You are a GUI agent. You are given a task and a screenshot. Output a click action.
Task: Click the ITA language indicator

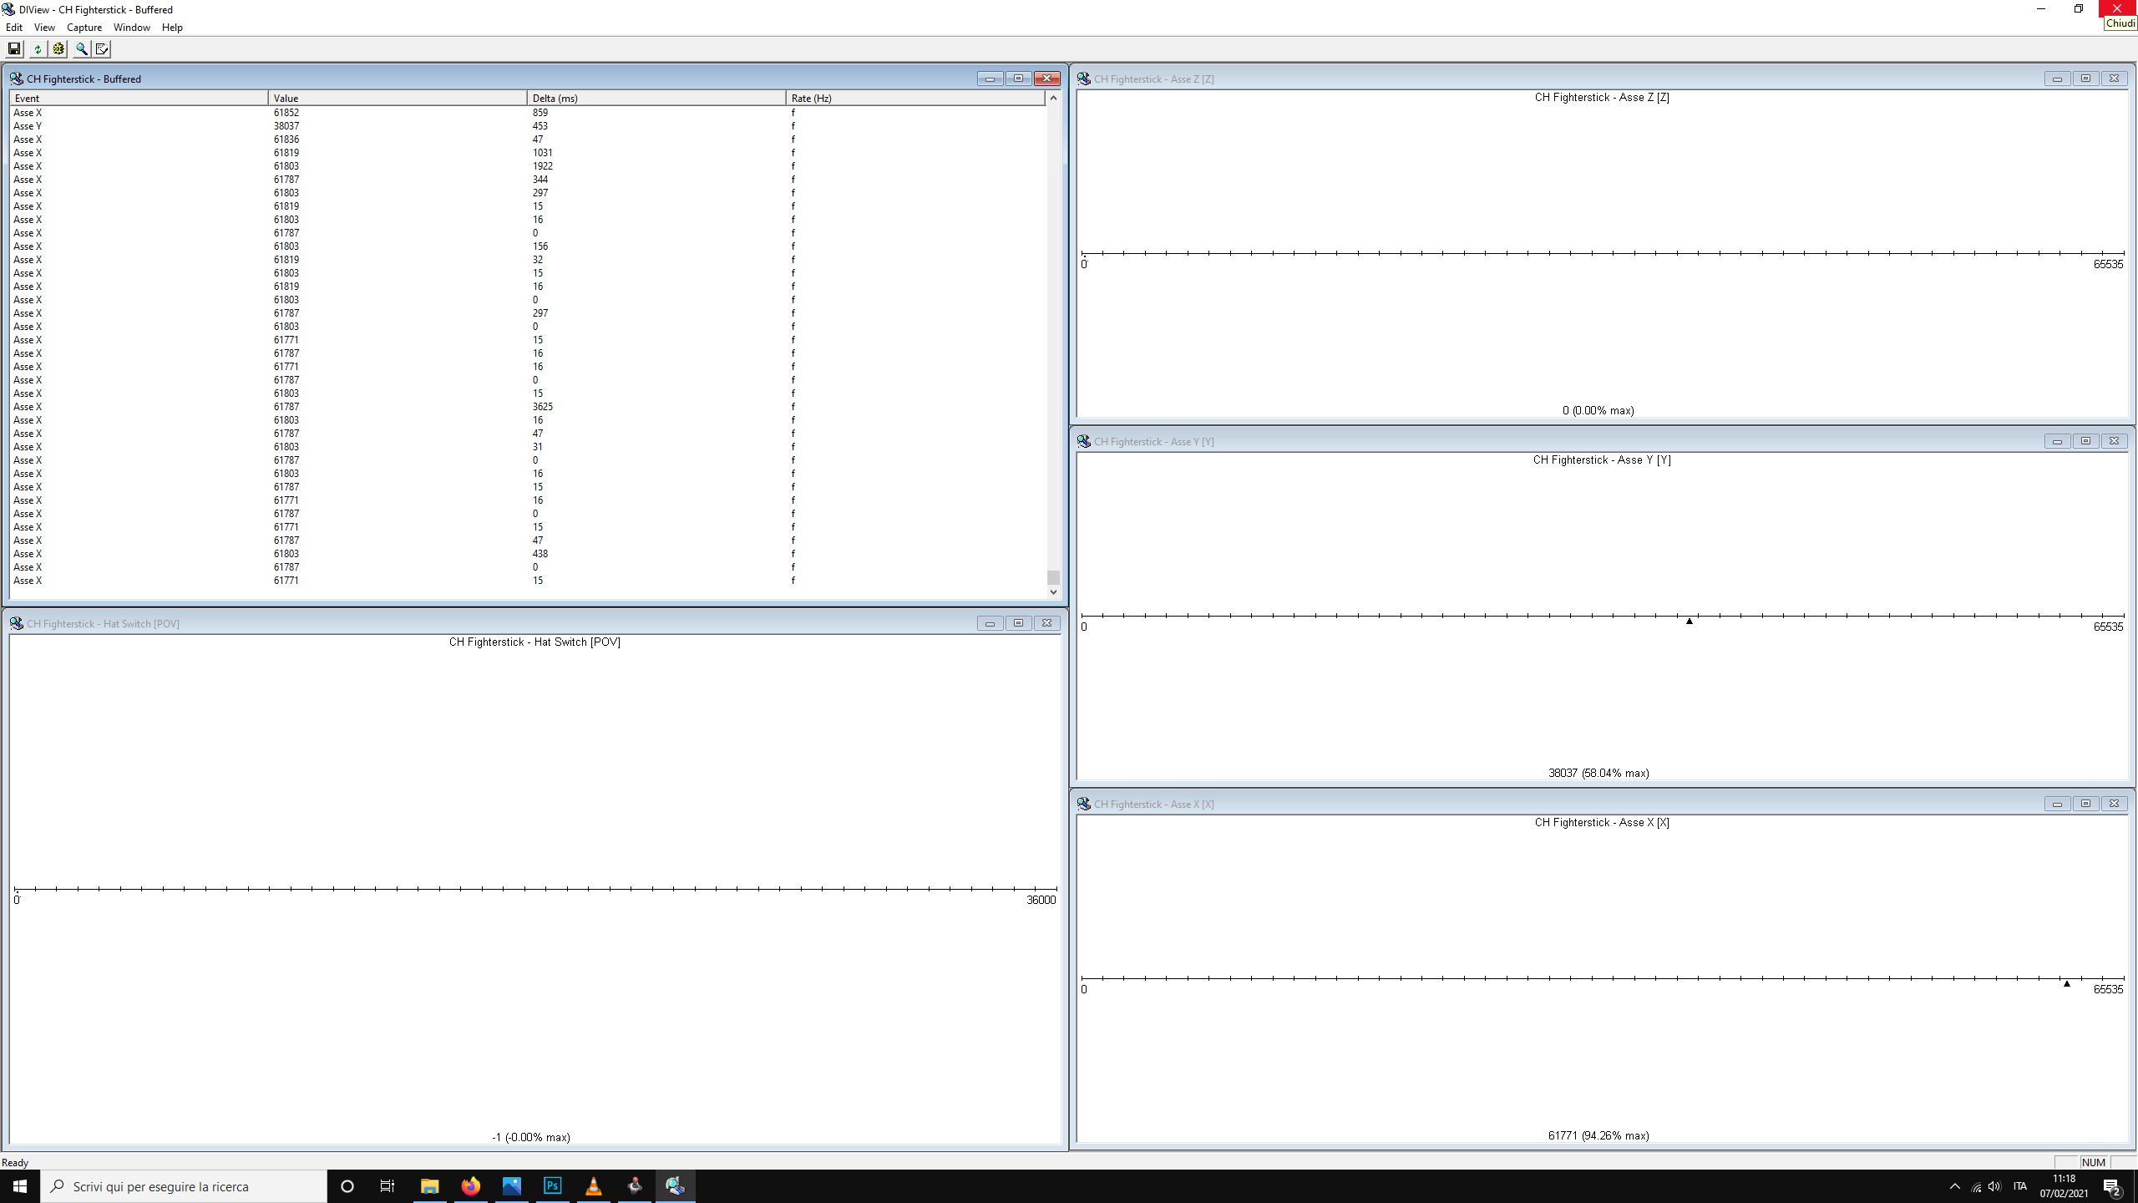[x=2019, y=1186]
